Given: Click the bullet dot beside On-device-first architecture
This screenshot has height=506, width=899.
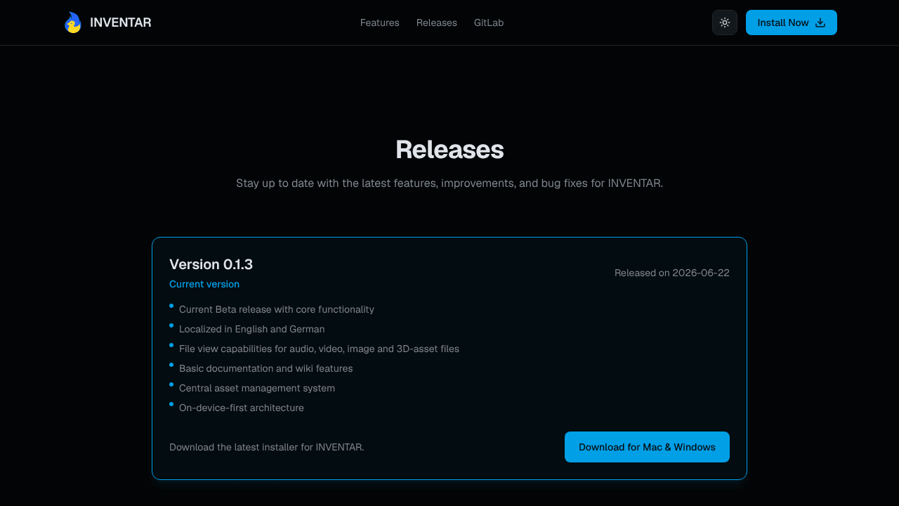Looking at the screenshot, I should [171, 404].
